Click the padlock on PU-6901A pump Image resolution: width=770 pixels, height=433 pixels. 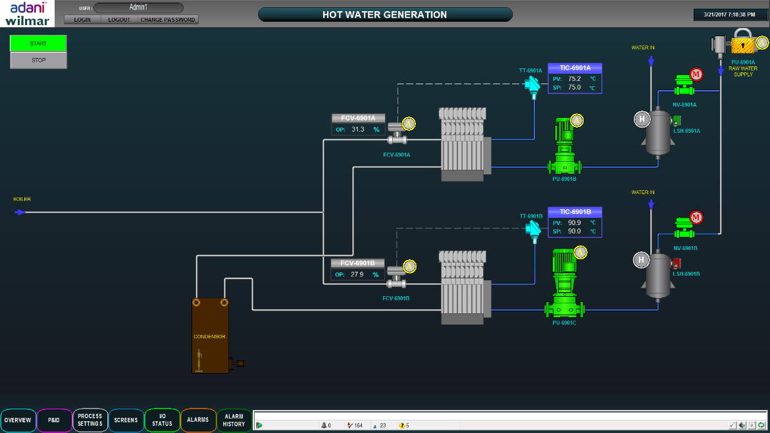click(x=743, y=43)
